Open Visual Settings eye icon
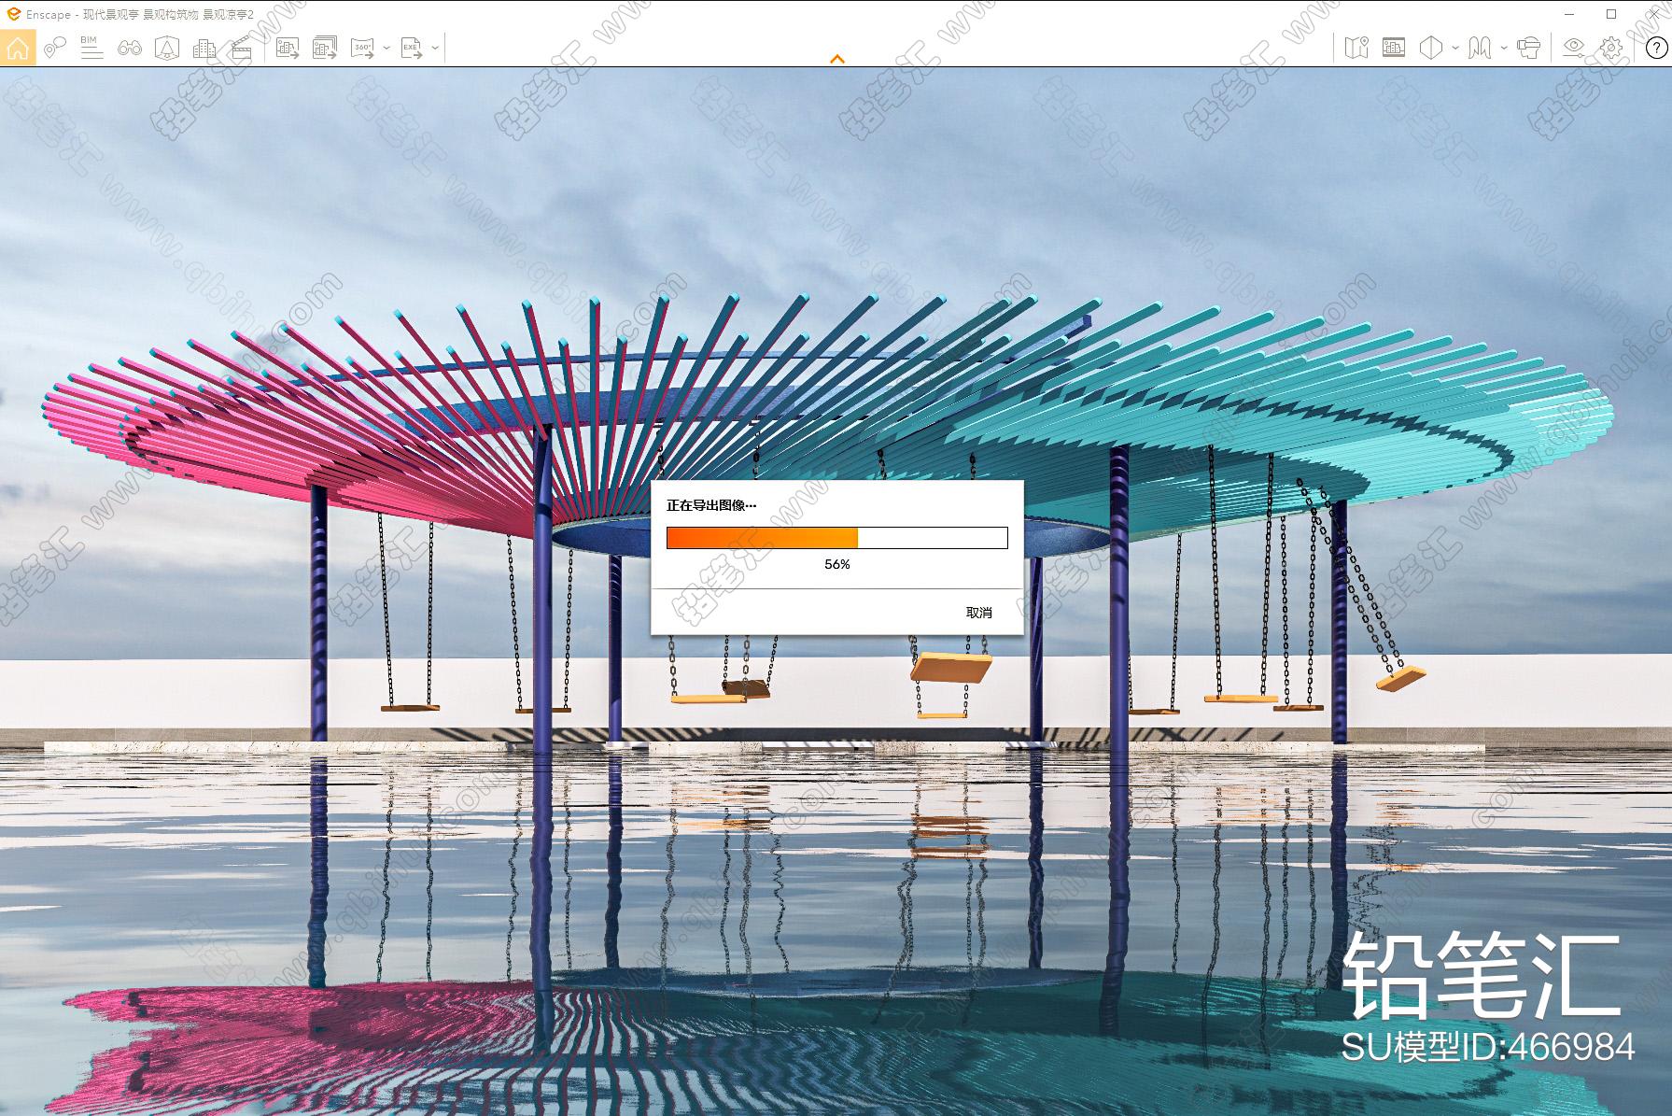This screenshot has width=1672, height=1116. [x=1574, y=48]
